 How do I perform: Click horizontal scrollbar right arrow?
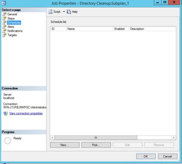pyautogui.click(x=173, y=137)
